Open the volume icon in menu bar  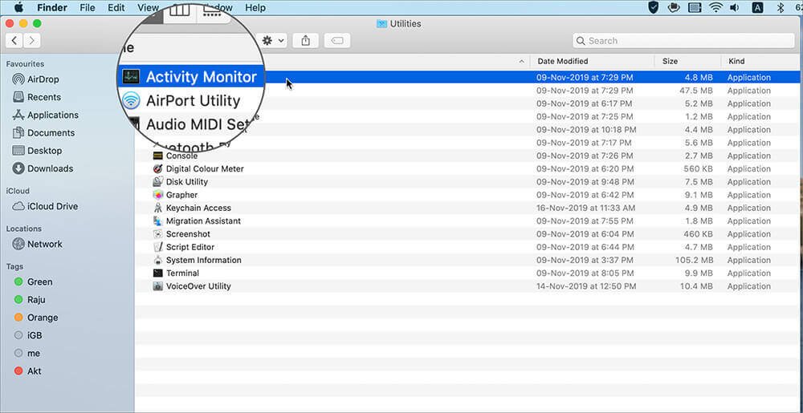735,8
